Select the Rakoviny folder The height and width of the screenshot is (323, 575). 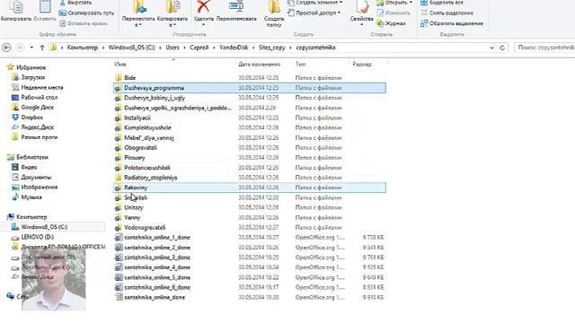tap(250, 188)
